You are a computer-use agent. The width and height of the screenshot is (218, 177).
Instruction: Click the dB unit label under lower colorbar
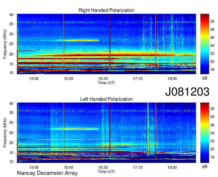pyautogui.click(x=205, y=166)
